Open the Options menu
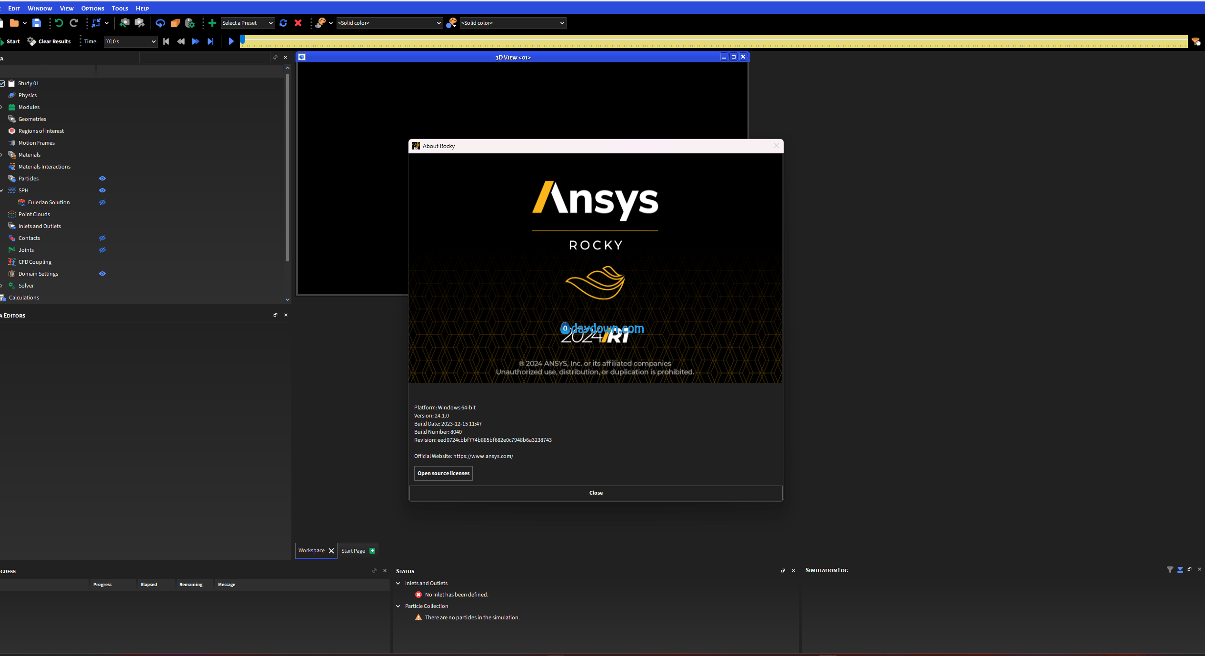The image size is (1205, 656). (x=93, y=9)
